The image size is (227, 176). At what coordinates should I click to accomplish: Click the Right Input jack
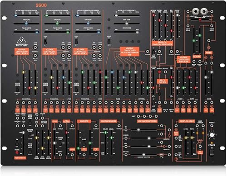(212, 26)
